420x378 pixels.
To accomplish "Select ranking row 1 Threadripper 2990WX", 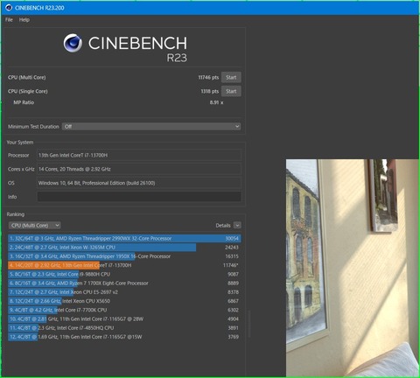I will point(124,239).
